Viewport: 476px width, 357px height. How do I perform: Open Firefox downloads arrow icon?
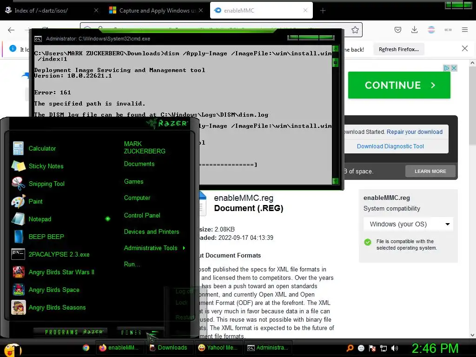[x=414, y=30]
